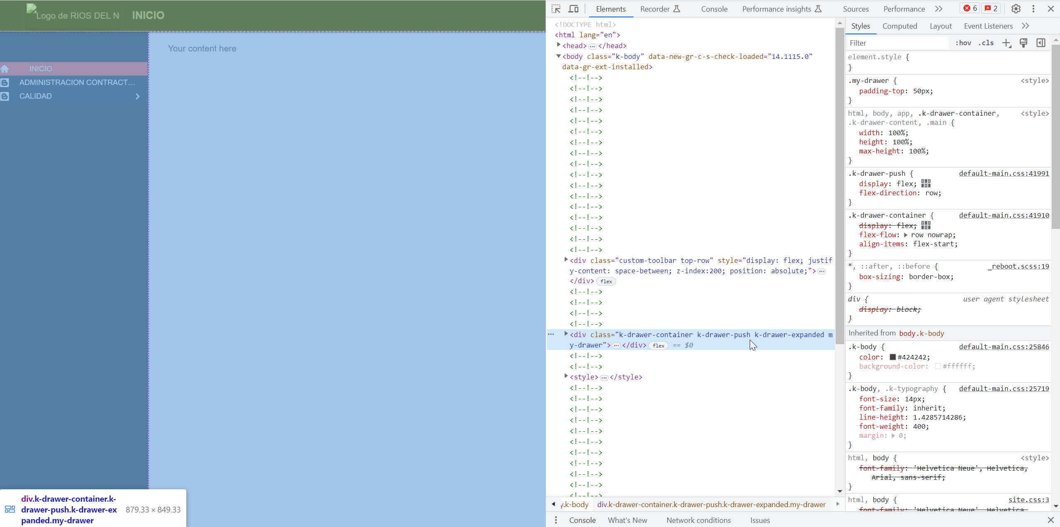Toggle the device toolbar icon
Image resolution: width=1060 pixels, height=527 pixels.
(574, 9)
